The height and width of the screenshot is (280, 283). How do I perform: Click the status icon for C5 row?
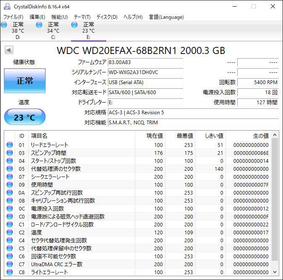point(10,248)
